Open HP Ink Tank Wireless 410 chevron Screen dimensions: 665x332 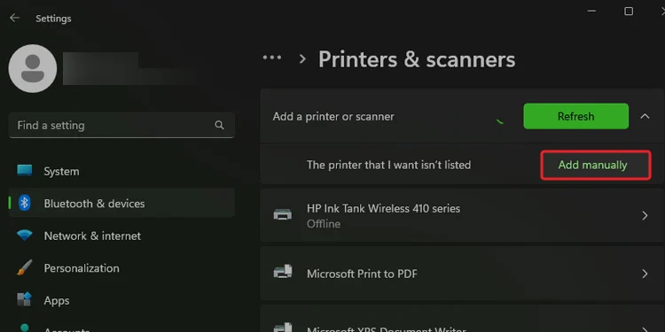coord(645,216)
